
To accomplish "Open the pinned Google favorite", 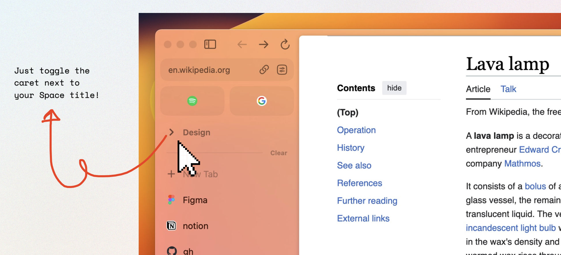I will tap(262, 101).
